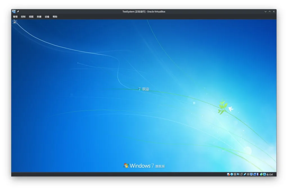Minimize the VirtualBox window with down chevron
The width and height of the screenshot is (288, 190).
pos(265,12)
